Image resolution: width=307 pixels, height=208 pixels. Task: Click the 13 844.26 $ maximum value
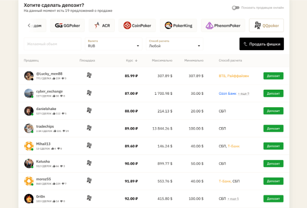pyautogui.click(x=162, y=128)
